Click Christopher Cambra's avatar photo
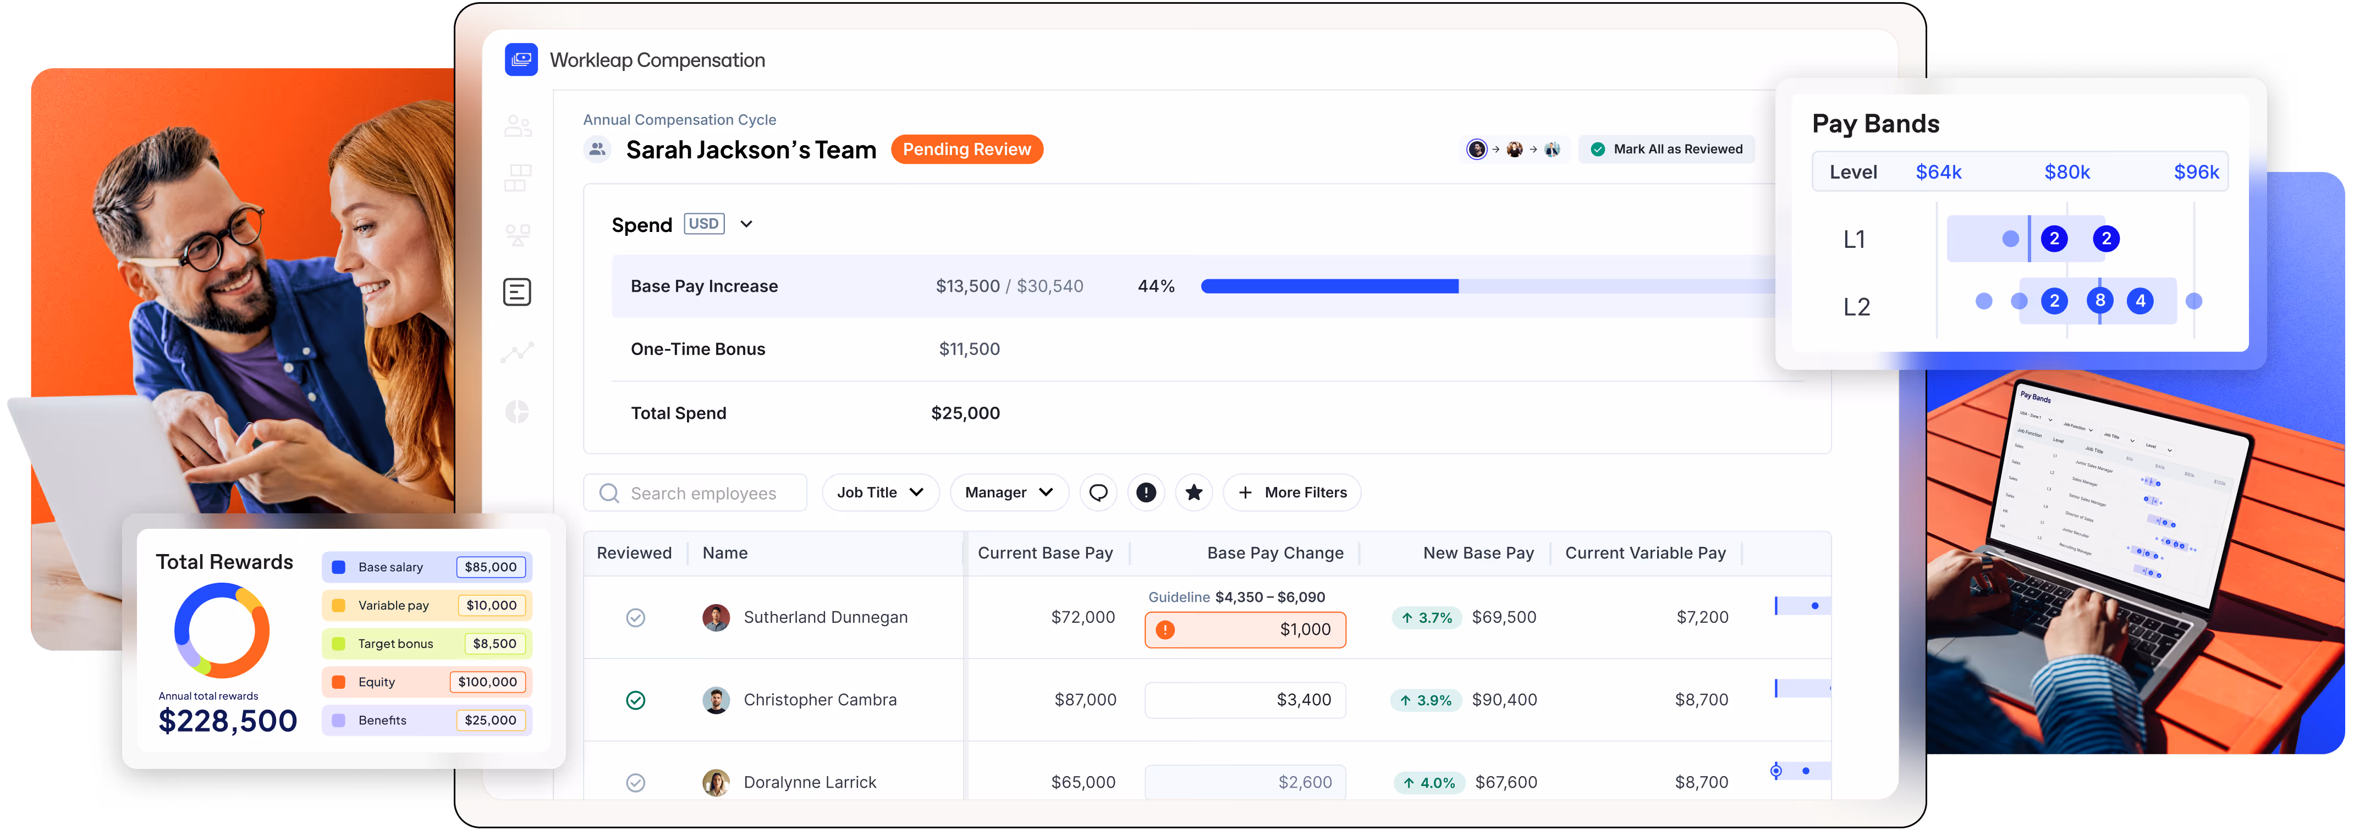The image size is (2376, 830). [x=716, y=700]
